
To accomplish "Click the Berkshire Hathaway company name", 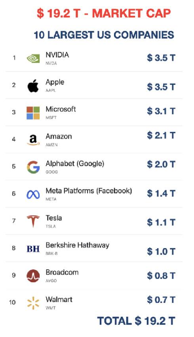I will (78, 245).
